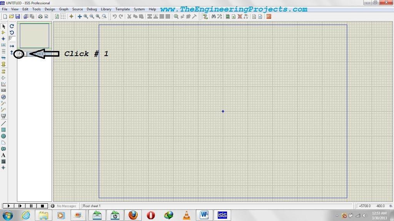Screen dimensions: 394x221
Task: Pick the 2D text 'A' tool
Action: [3, 155]
